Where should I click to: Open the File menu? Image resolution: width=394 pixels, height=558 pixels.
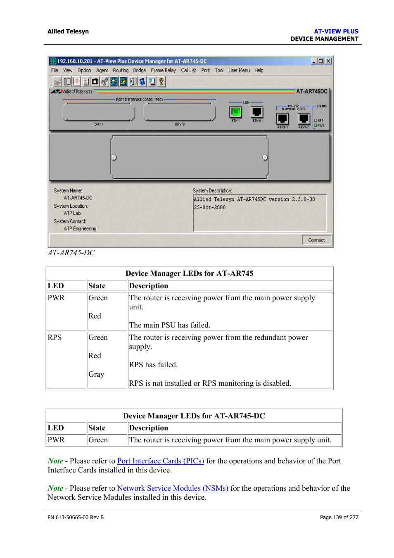click(x=55, y=71)
